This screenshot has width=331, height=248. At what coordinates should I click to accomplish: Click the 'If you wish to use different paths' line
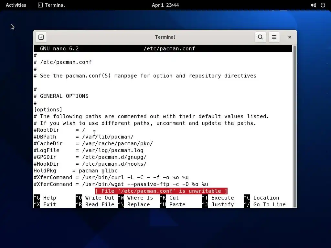pyautogui.click(x=145, y=123)
